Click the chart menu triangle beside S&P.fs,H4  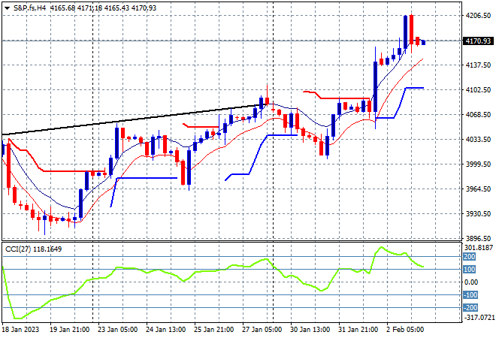[8, 8]
